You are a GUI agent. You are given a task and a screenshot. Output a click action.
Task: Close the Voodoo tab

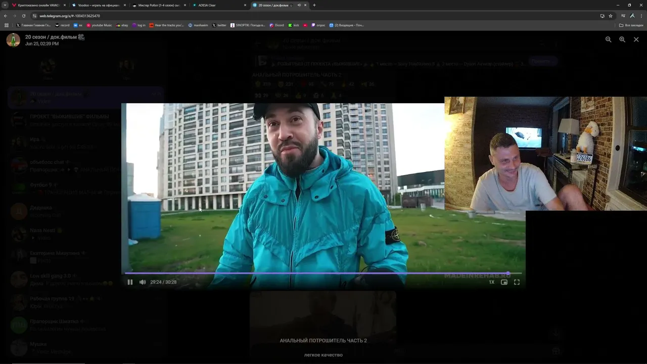click(124, 5)
